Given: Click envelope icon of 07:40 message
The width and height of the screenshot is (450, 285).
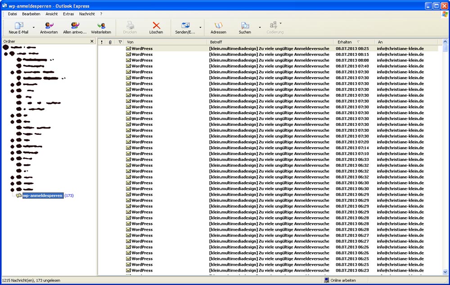Looking at the screenshot, I should (x=128, y=66).
